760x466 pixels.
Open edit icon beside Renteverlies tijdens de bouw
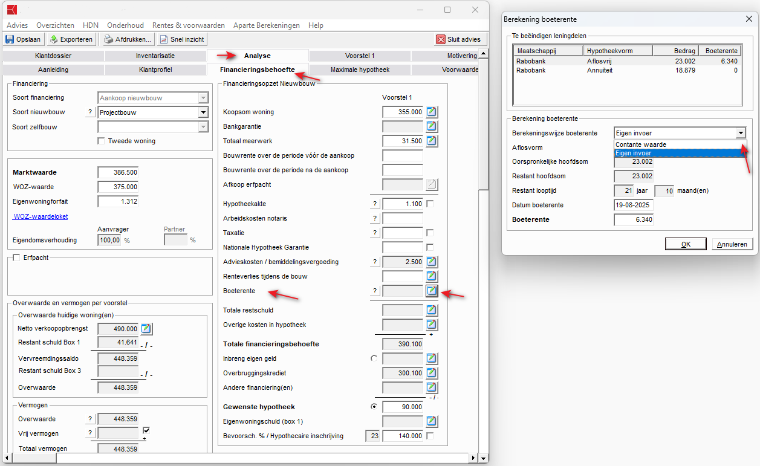pyautogui.click(x=432, y=276)
